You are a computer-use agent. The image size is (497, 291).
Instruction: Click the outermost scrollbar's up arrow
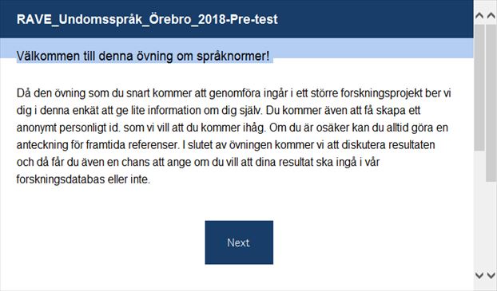491,15
